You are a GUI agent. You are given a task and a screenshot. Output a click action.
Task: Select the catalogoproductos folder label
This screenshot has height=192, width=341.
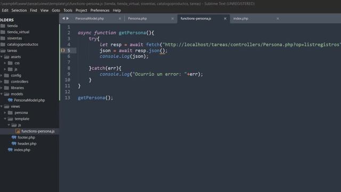(22, 44)
